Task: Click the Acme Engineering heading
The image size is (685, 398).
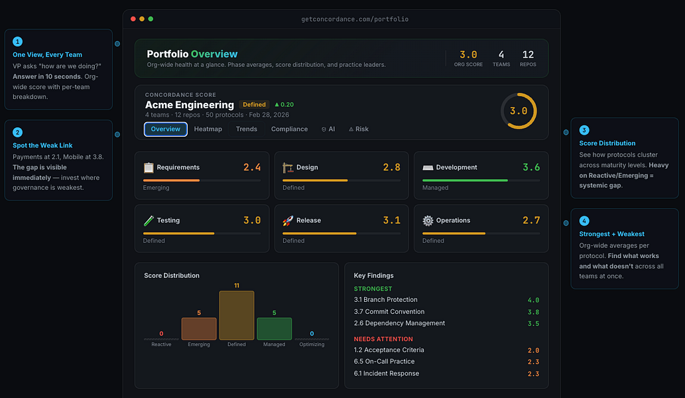Action: pos(190,105)
